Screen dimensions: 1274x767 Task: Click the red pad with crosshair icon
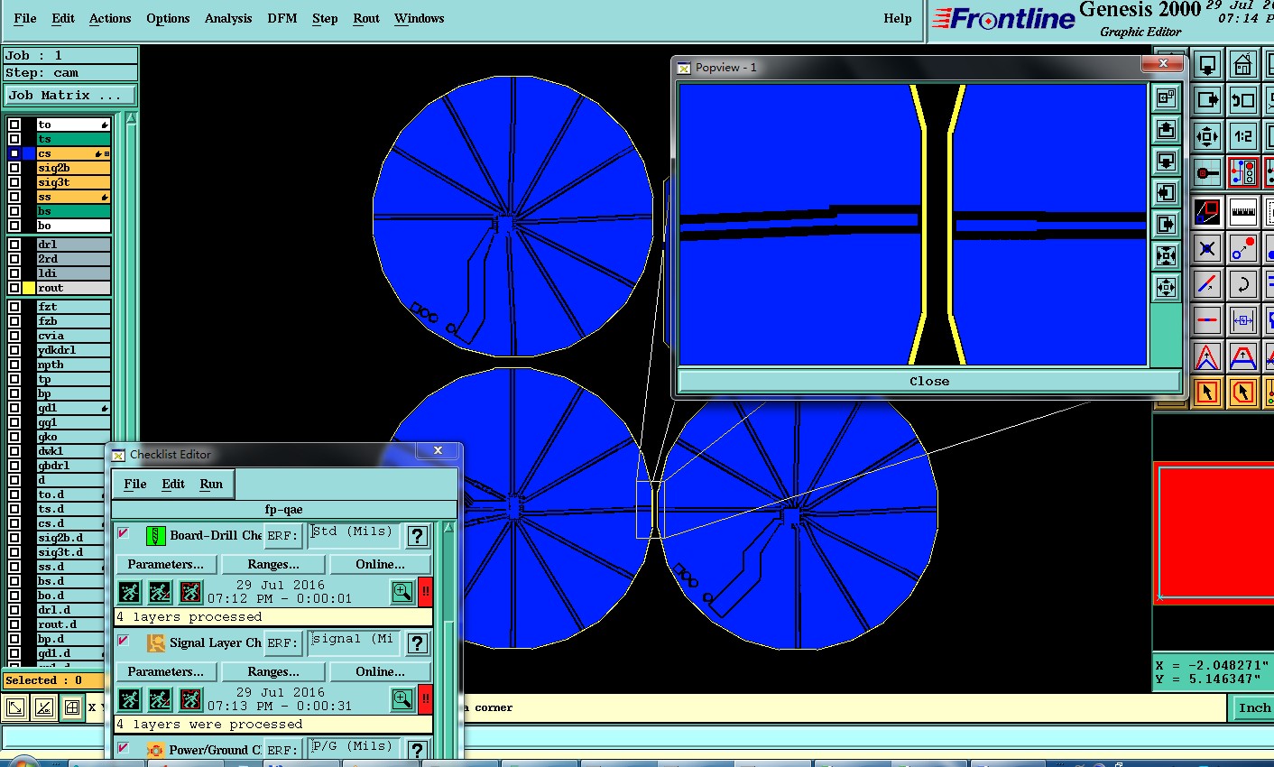click(1207, 172)
